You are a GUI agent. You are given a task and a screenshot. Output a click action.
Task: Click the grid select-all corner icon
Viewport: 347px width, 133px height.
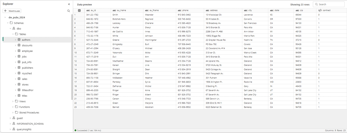[x=79, y=10]
